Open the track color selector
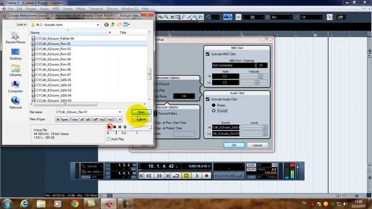 [341, 17]
